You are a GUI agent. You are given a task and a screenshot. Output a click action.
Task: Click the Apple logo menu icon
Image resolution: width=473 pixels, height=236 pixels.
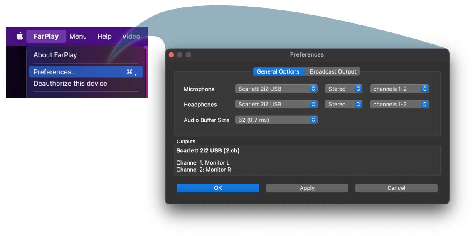tap(20, 36)
